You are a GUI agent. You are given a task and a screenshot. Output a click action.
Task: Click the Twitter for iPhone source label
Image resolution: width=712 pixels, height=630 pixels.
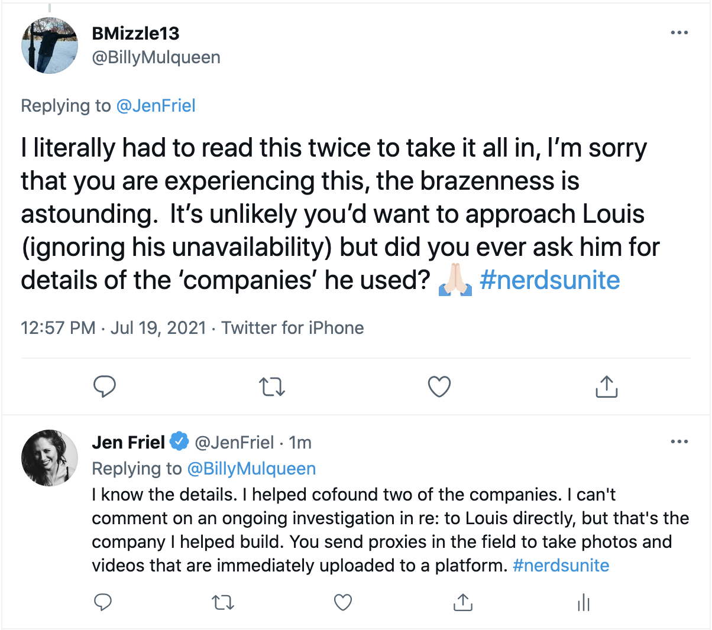pyautogui.click(x=293, y=328)
